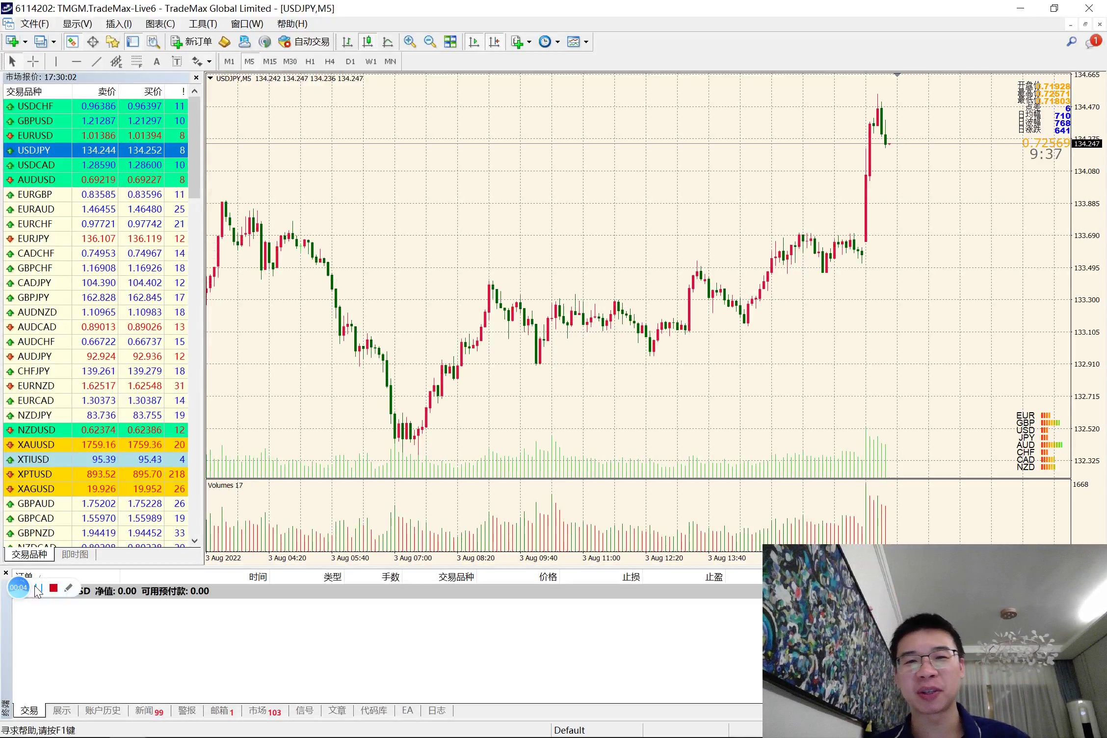Open the 图表(C) menu
This screenshot has height=738, width=1107.
pos(160,24)
